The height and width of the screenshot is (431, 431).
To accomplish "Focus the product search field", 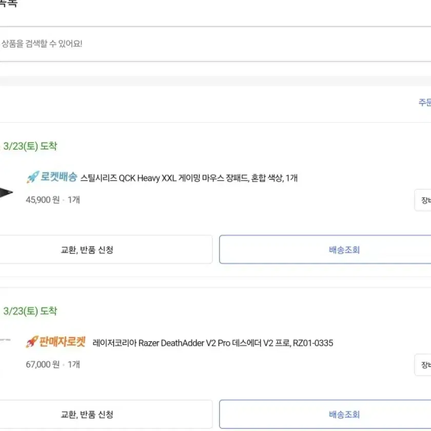I will (x=215, y=44).
